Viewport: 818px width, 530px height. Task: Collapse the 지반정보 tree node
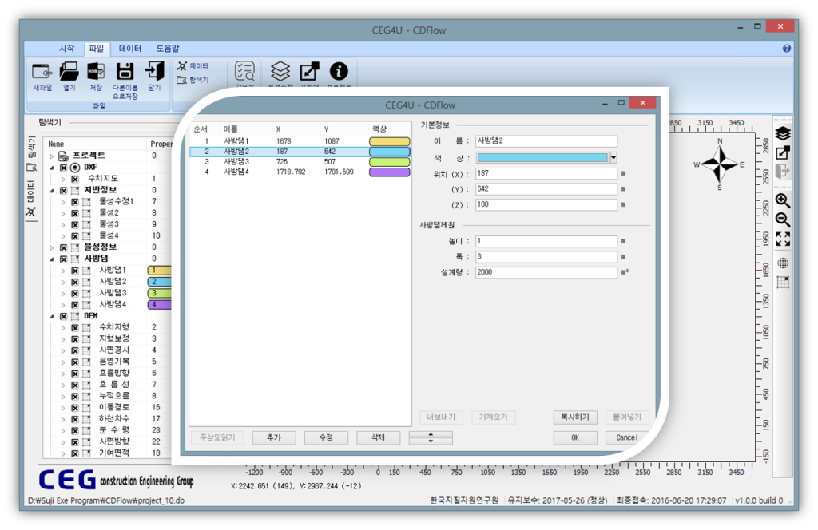tap(52, 191)
